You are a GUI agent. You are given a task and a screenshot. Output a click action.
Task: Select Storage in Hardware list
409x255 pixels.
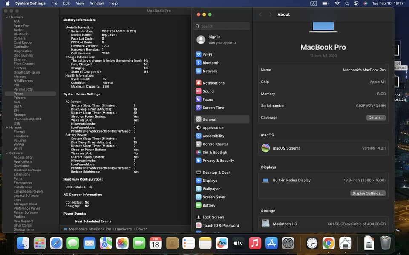20,115
